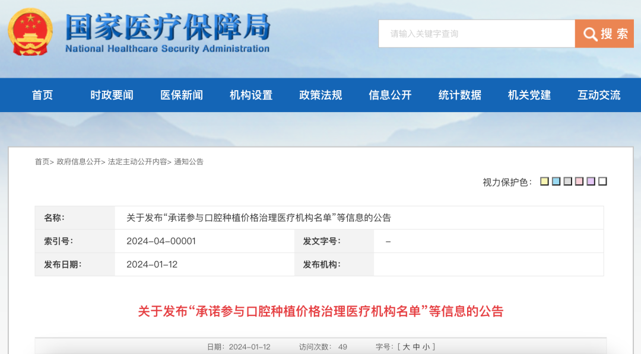This screenshot has height=354, width=641.
Task: Open the 政策法规 navigation item
Action: click(320, 95)
